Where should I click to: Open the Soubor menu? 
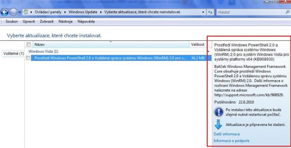click(x=12, y=22)
